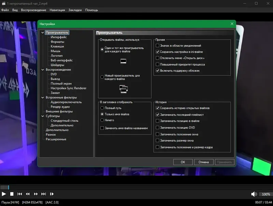
Task: Fast forward with the increase speed button
Action: coord(36,194)
